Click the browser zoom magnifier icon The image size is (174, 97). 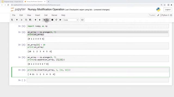point(161,5)
